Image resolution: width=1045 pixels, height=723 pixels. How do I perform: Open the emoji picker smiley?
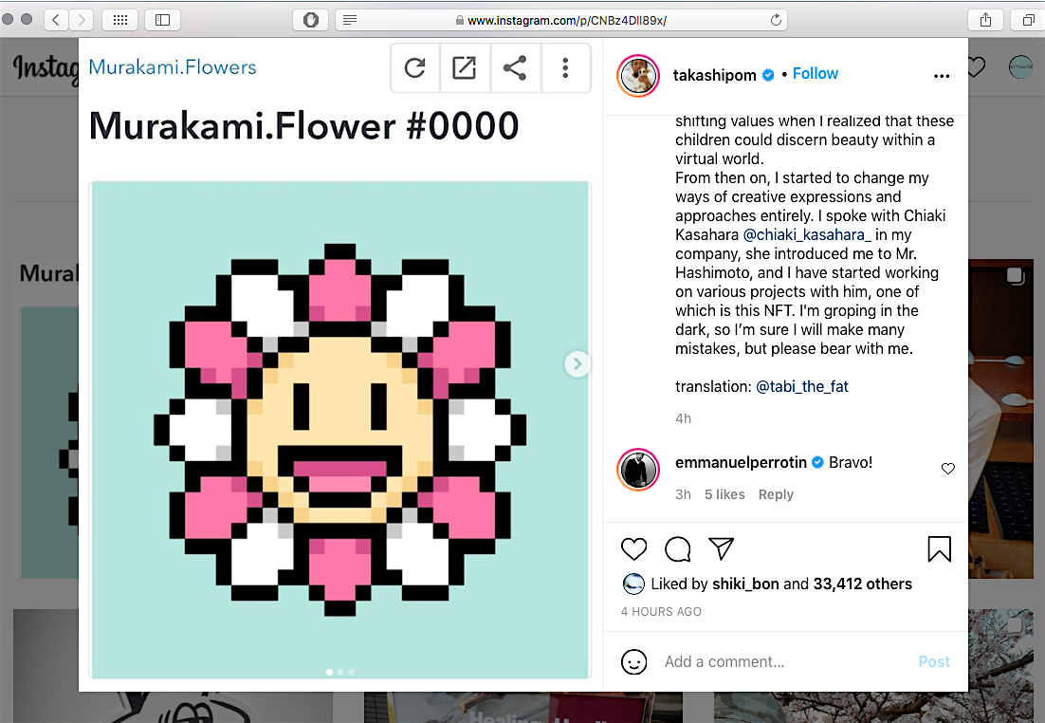(x=633, y=661)
